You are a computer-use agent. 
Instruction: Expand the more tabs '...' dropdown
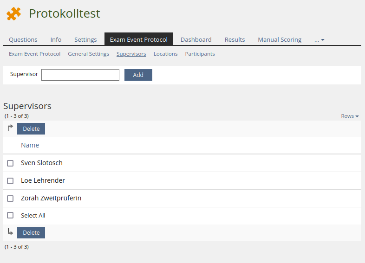[x=319, y=40]
